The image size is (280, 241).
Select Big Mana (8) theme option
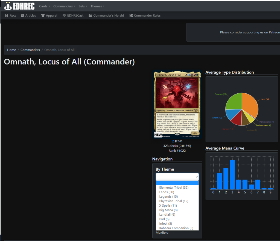click(x=177, y=210)
